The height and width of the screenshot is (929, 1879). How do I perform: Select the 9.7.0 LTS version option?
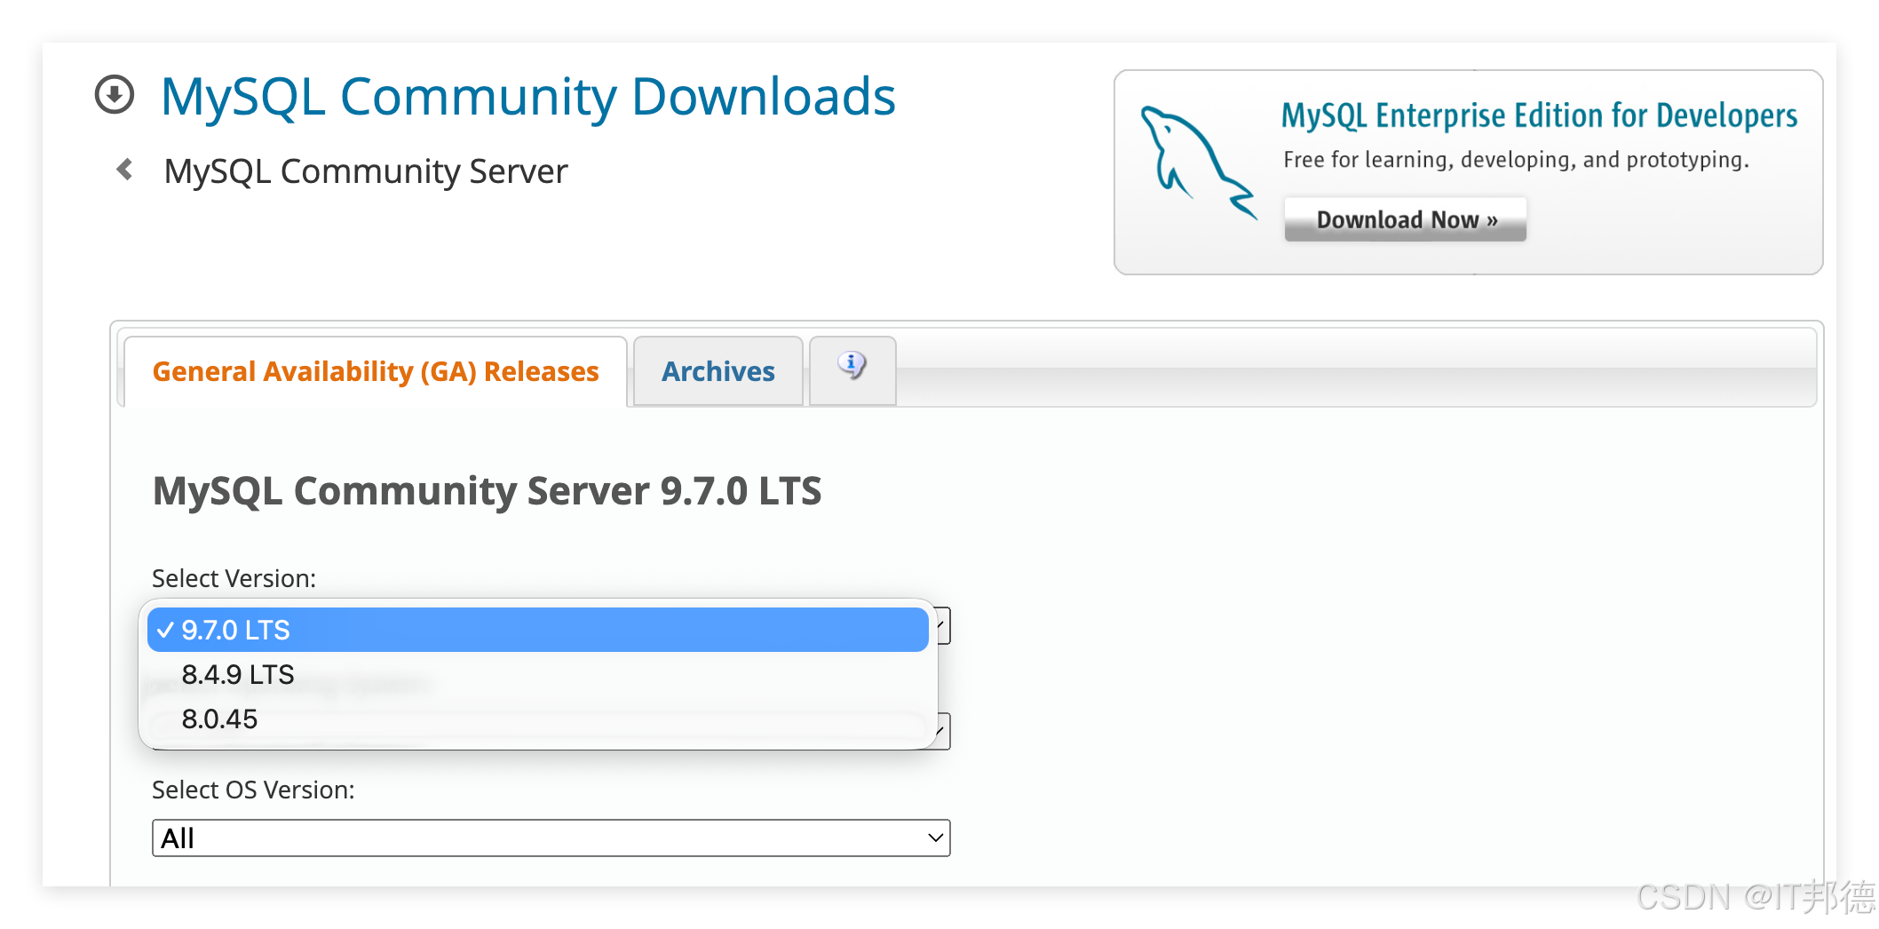538,630
